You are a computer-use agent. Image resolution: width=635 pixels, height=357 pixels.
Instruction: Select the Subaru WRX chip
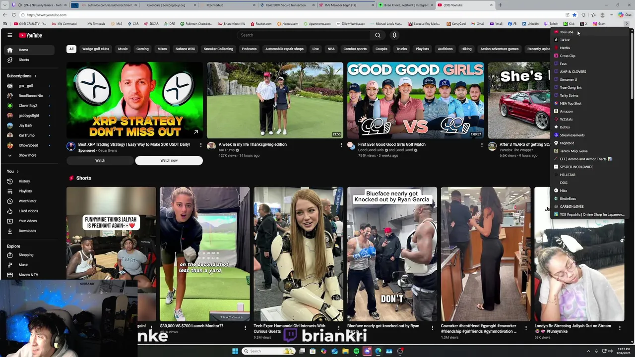(x=185, y=49)
